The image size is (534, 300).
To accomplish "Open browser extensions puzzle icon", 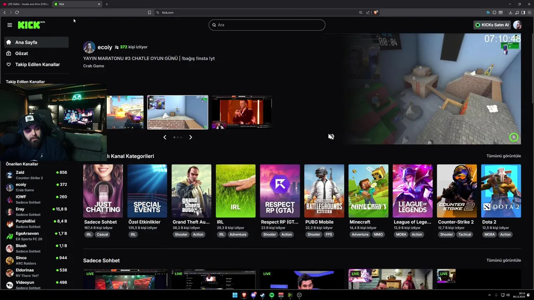I will (494, 12).
